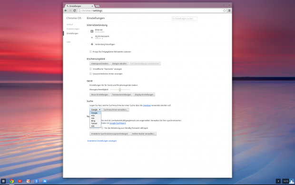Enable password on wake from standby checkbox
Screen dimensions: 295x185
click(x=102, y=128)
